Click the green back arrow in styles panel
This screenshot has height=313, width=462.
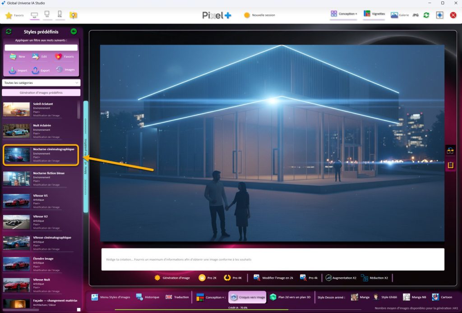[74, 32]
